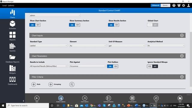The image size is (192, 108).
Task: Toggle Plot Outliers switch
Action: pos(113,66)
